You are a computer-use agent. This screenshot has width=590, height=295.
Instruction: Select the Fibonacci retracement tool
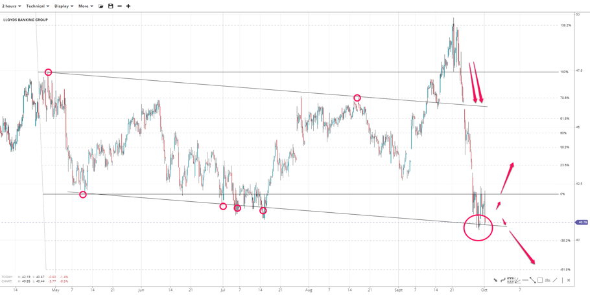(510, 280)
